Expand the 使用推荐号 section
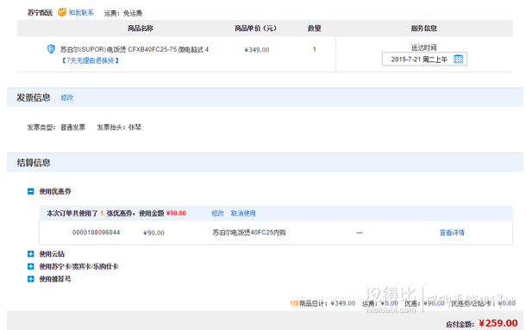526x330 pixels. [30, 279]
